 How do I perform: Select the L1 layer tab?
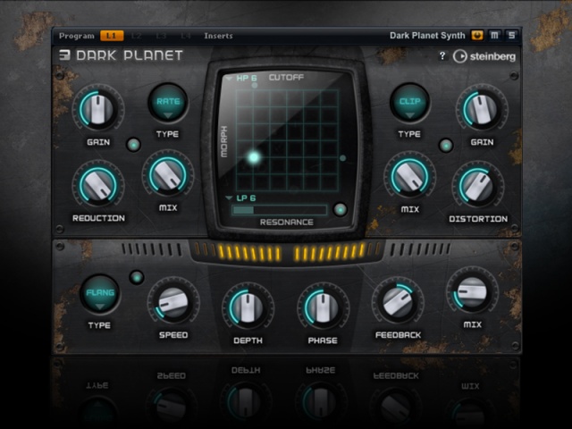coord(112,36)
